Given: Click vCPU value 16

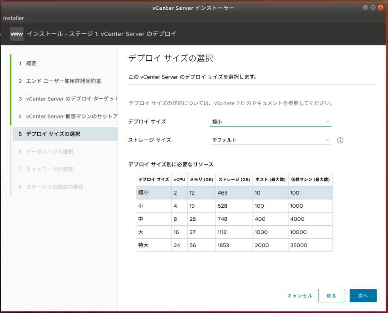Looking at the screenshot, I should (x=176, y=232).
